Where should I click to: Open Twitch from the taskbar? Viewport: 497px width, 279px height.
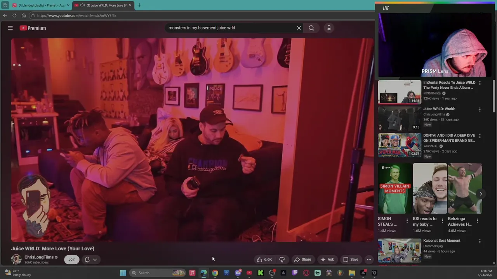(295, 273)
